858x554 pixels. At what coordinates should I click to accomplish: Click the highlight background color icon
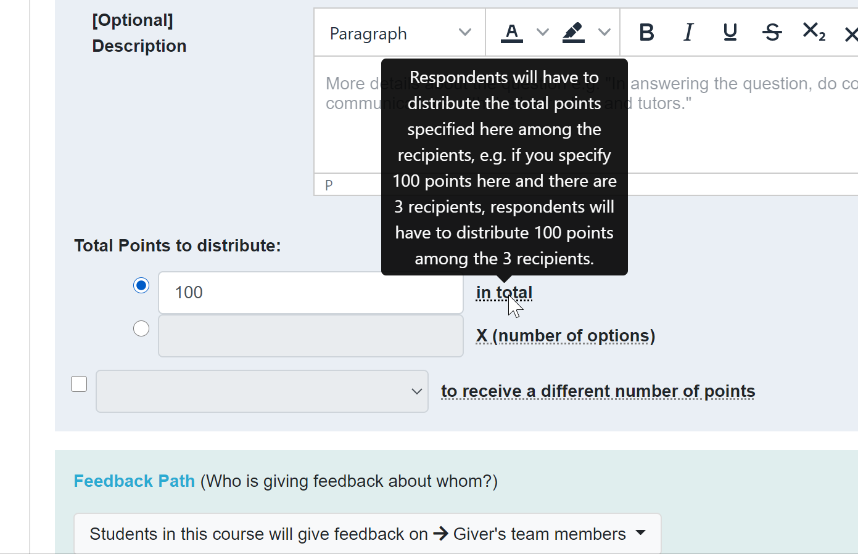574,32
